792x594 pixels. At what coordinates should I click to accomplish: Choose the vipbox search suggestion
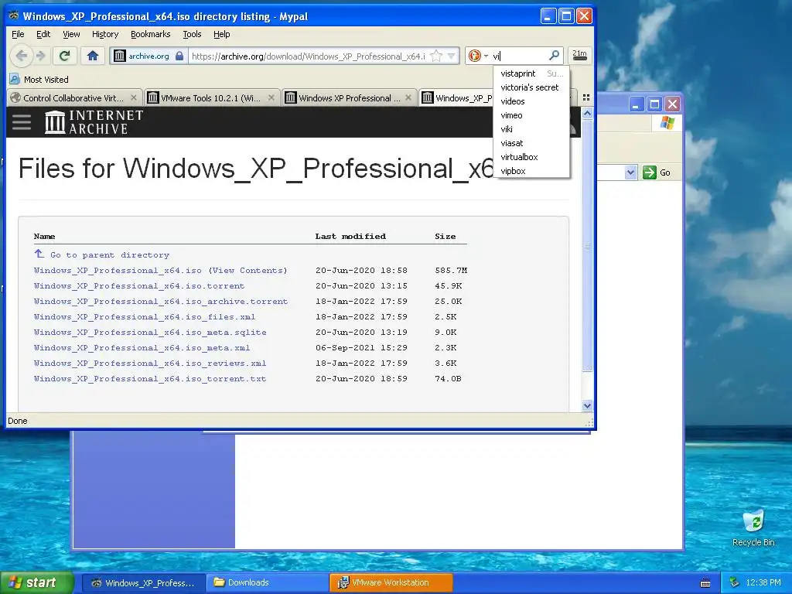531,171
